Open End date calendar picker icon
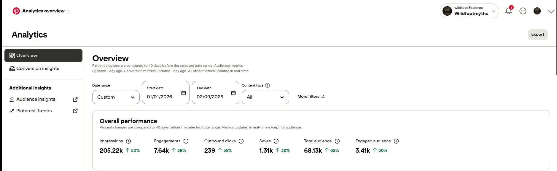Screen dimensions: 557x171 click(233, 93)
